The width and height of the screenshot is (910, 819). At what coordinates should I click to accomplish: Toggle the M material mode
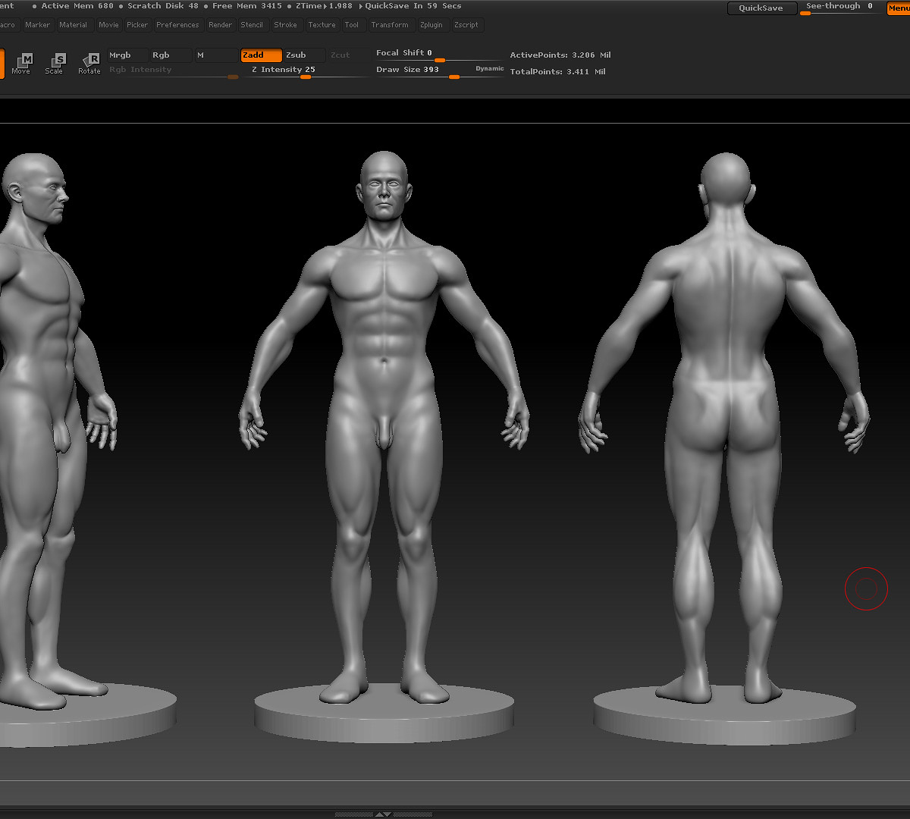tap(216, 55)
